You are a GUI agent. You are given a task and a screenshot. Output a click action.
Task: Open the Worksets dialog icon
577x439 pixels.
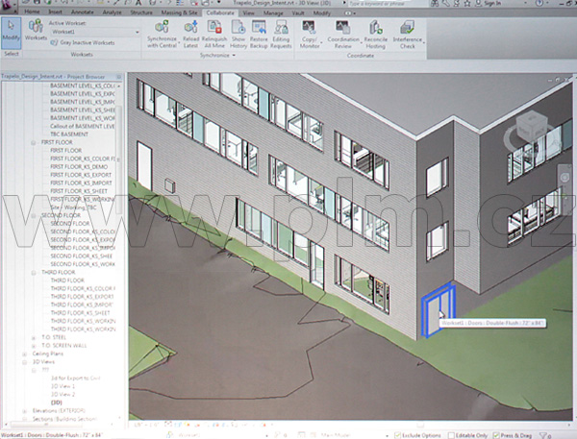[x=36, y=37]
